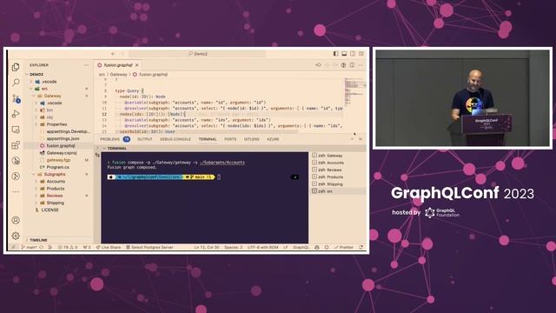Open Program.cs file
The width and height of the screenshot is (556, 313).
tap(58, 167)
